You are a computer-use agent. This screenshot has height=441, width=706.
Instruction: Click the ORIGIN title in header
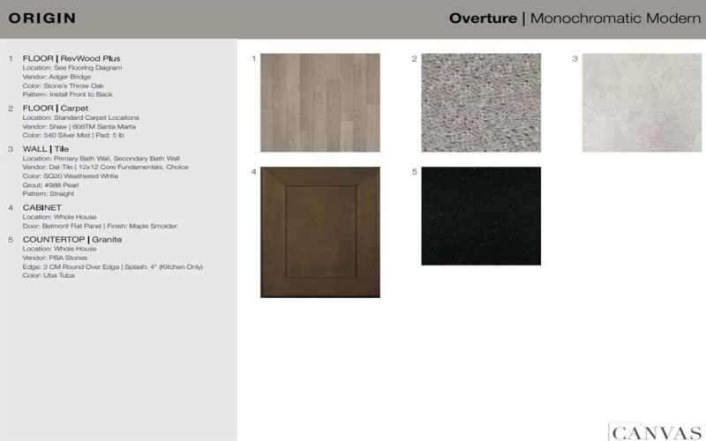pyautogui.click(x=42, y=19)
